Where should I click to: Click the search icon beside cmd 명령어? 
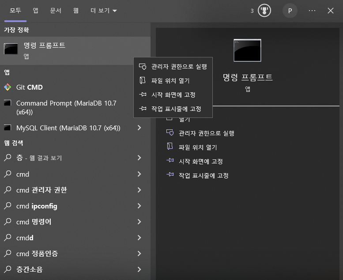8,222
